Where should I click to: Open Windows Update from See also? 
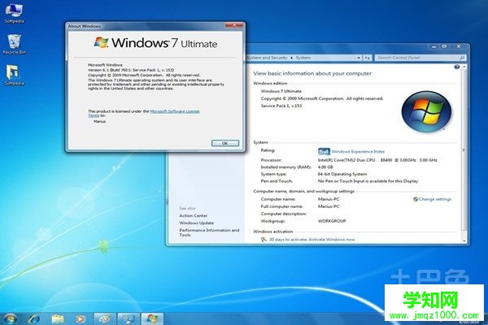tap(196, 223)
